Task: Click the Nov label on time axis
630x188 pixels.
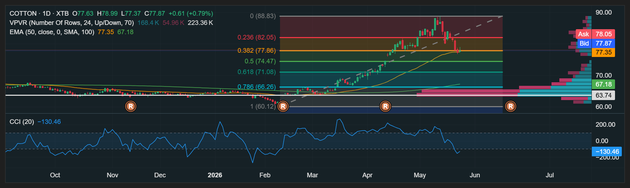Action: pyautogui.click(x=112, y=175)
